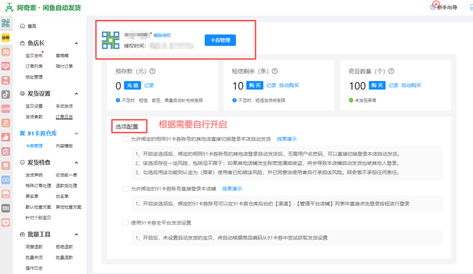
Task: Open the 快手 camera-style platform icon
Action: click(6, 123)
